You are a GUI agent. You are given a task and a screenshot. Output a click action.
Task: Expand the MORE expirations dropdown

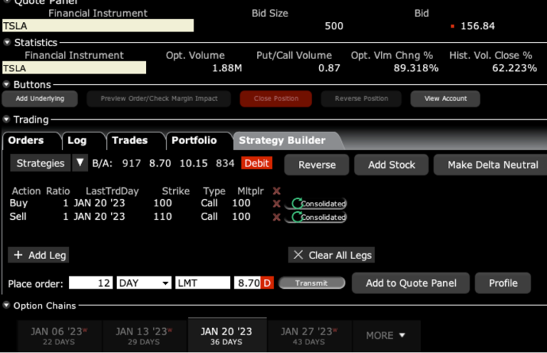[x=385, y=335]
